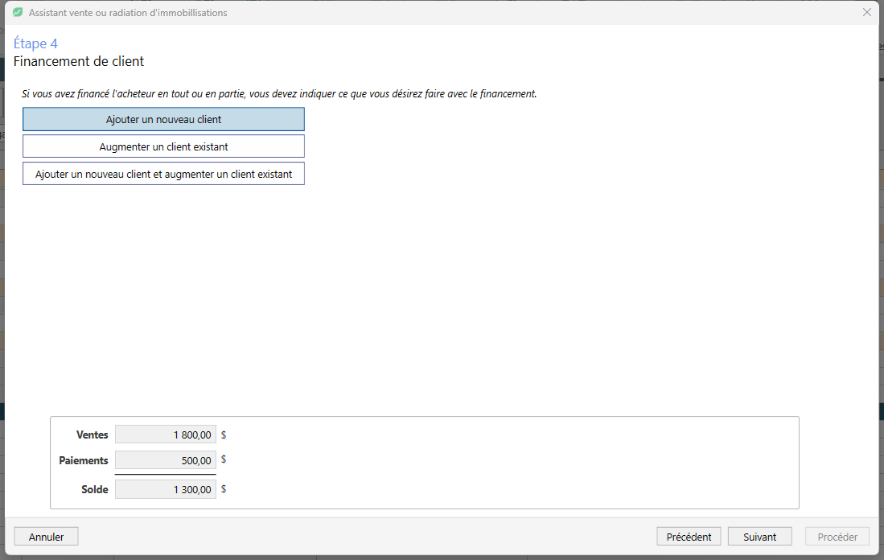Select the 'Ajouter un nouveau client' option

tap(163, 120)
